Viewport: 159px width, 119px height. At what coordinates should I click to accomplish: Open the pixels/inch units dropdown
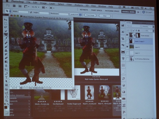click(x=75, y=15)
